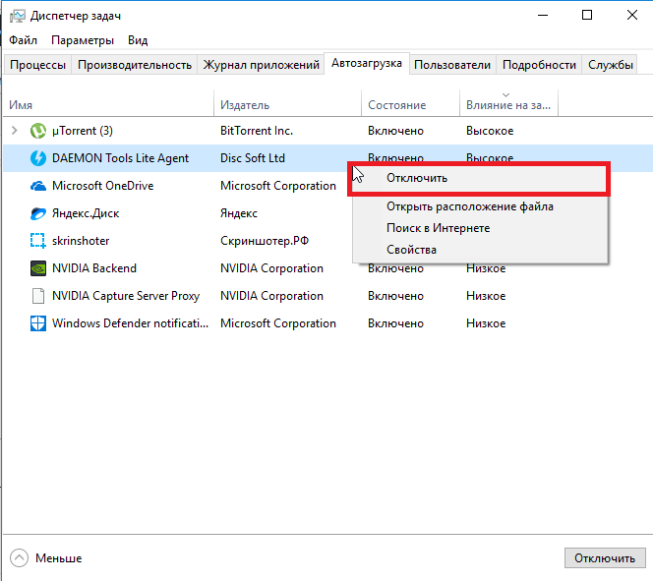Viewport: 653px width, 581px height.
Task: Select the Автозагрузка tab
Action: (x=367, y=63)
